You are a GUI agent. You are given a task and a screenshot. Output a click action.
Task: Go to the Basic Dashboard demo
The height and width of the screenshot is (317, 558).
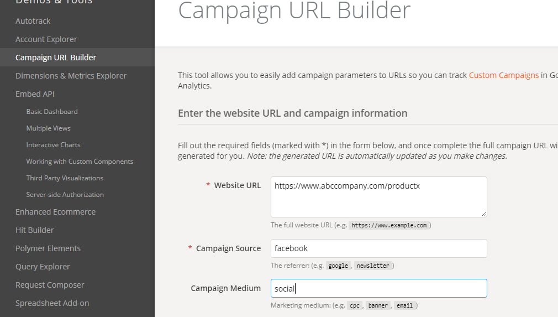[52, 112]
